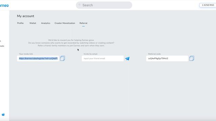Click the 'Your invite link' label
Viewport: 216px width, 121px height.
(26, 54)
